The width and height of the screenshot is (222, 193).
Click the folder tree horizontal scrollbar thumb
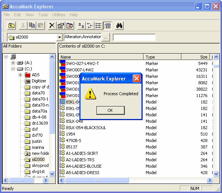point(22,180)
